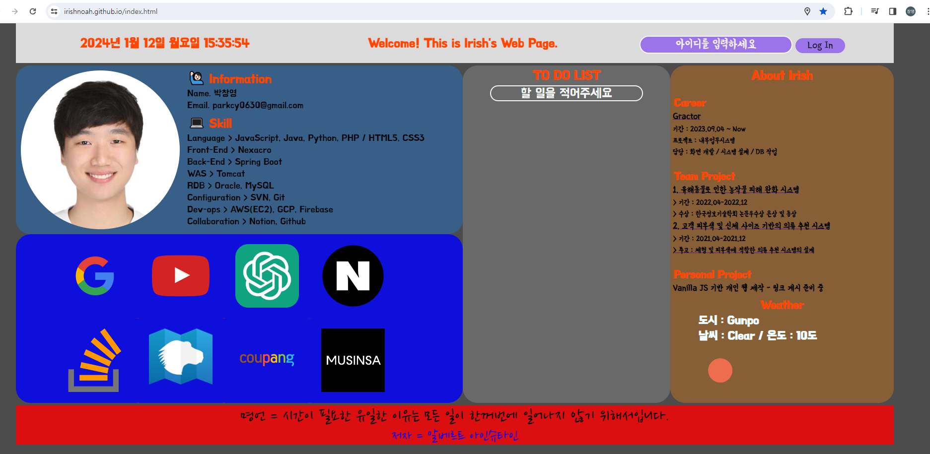The height and width of the screenshot is (454, 930).
Task: Click the '2022.04-2022.12' period line
Action: (710, 202)
